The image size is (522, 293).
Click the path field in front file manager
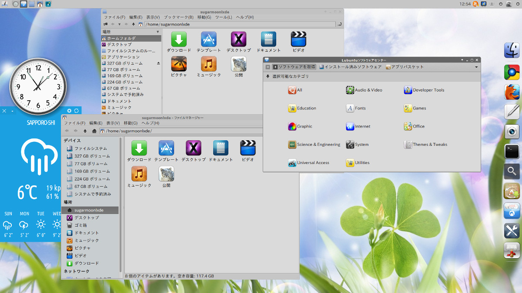tap(181, 131)
